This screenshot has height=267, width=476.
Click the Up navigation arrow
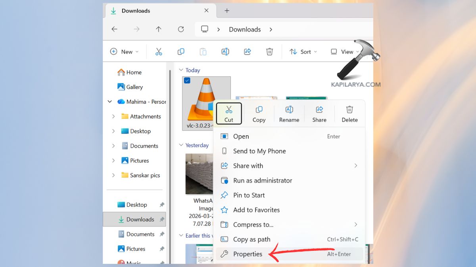pos(158,29)
